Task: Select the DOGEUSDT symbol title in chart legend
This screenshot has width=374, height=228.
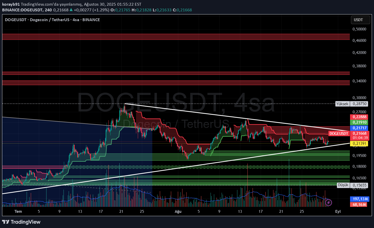Action: [15, 20]
